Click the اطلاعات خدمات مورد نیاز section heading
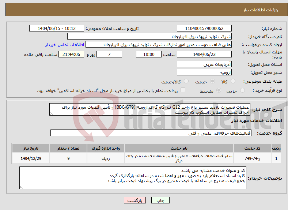 click(257, 121)
